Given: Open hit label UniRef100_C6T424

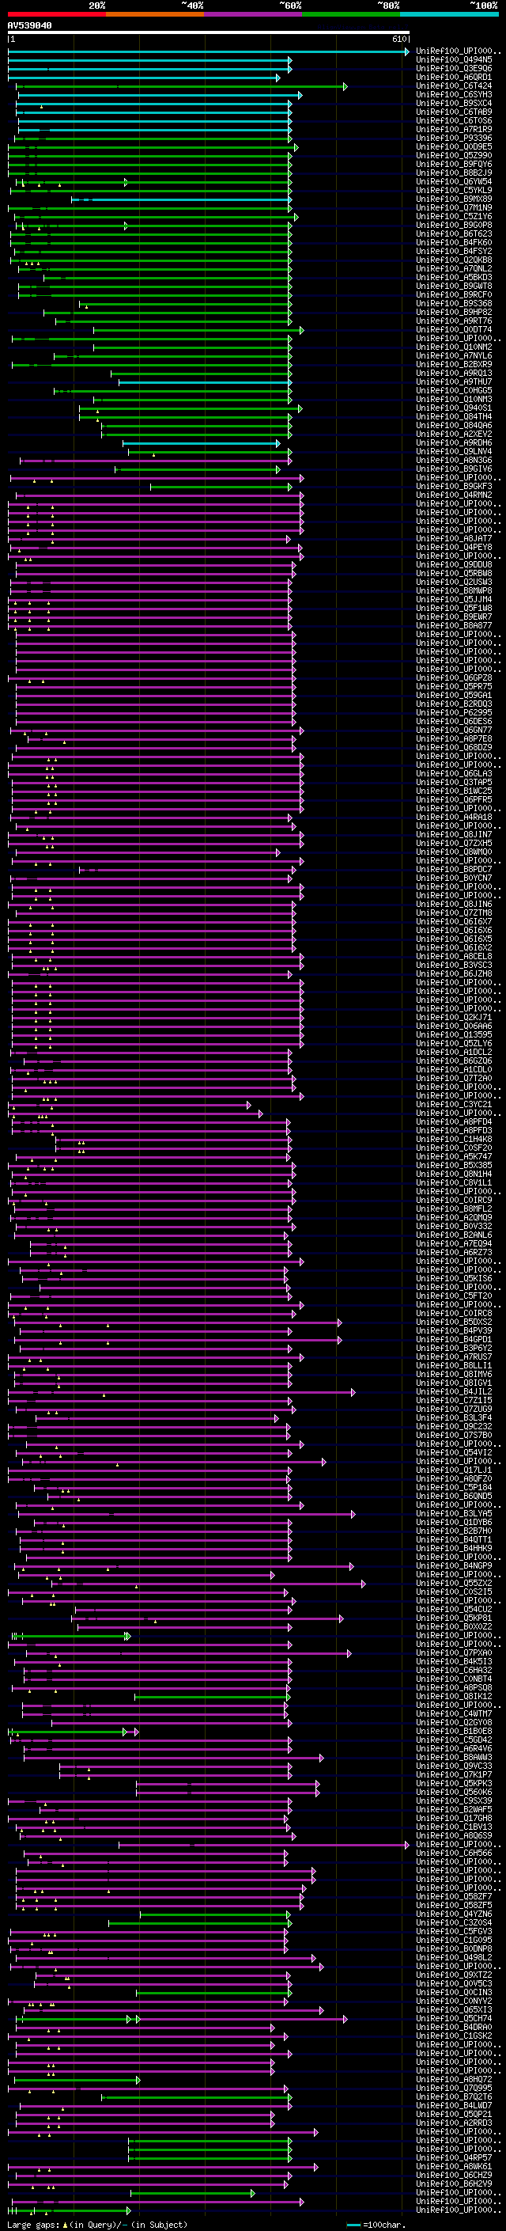Looking at the screenshot, I should (x=454, y=85).
